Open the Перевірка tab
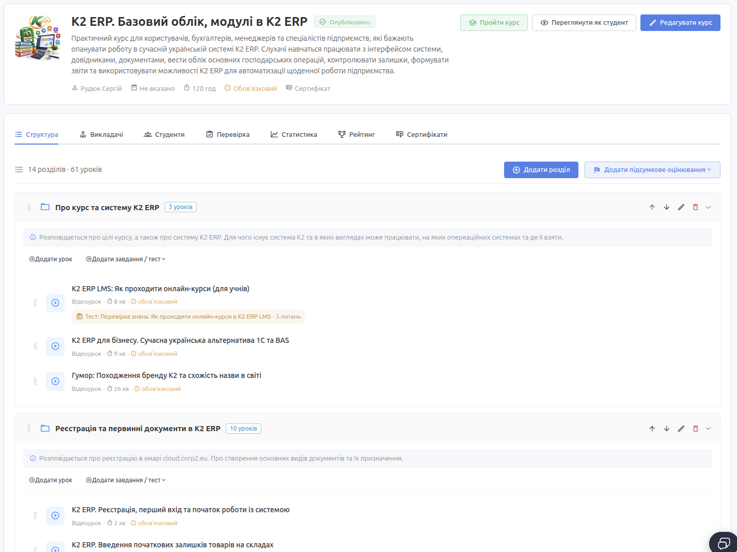Screen dimensions: 737x552 click(228, 134)
